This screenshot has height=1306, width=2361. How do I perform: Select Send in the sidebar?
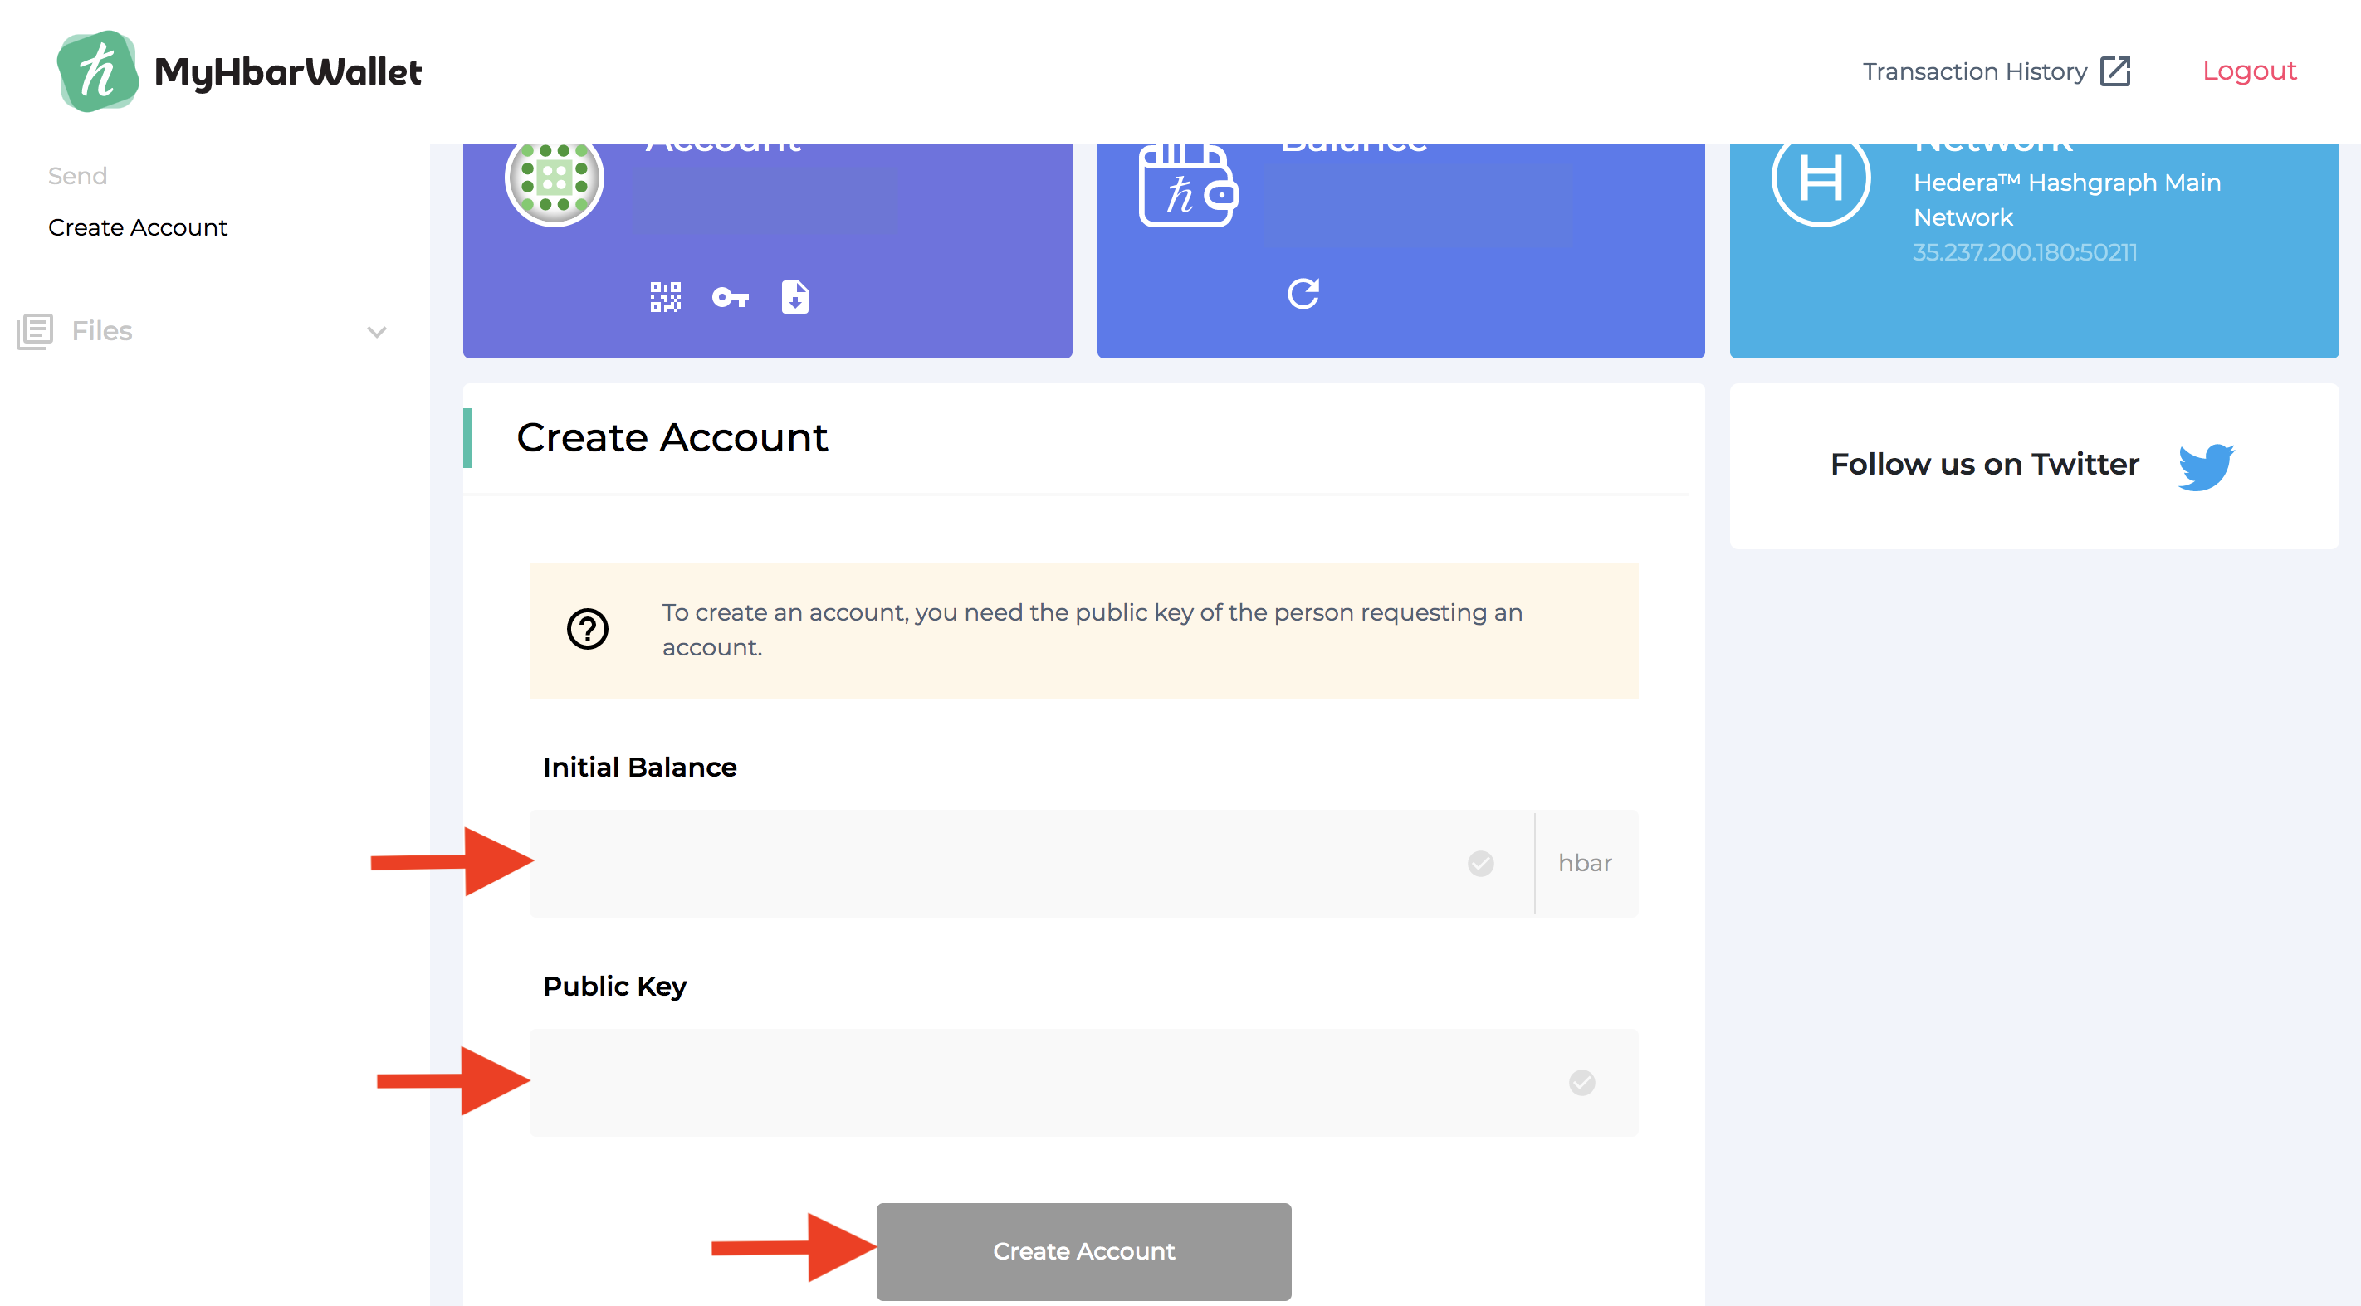pos(78,176)
